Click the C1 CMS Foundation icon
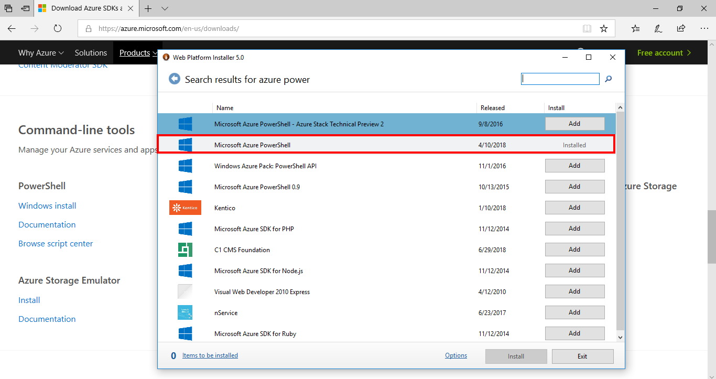Viewport: 716px width, 379px height. [185, 250]
